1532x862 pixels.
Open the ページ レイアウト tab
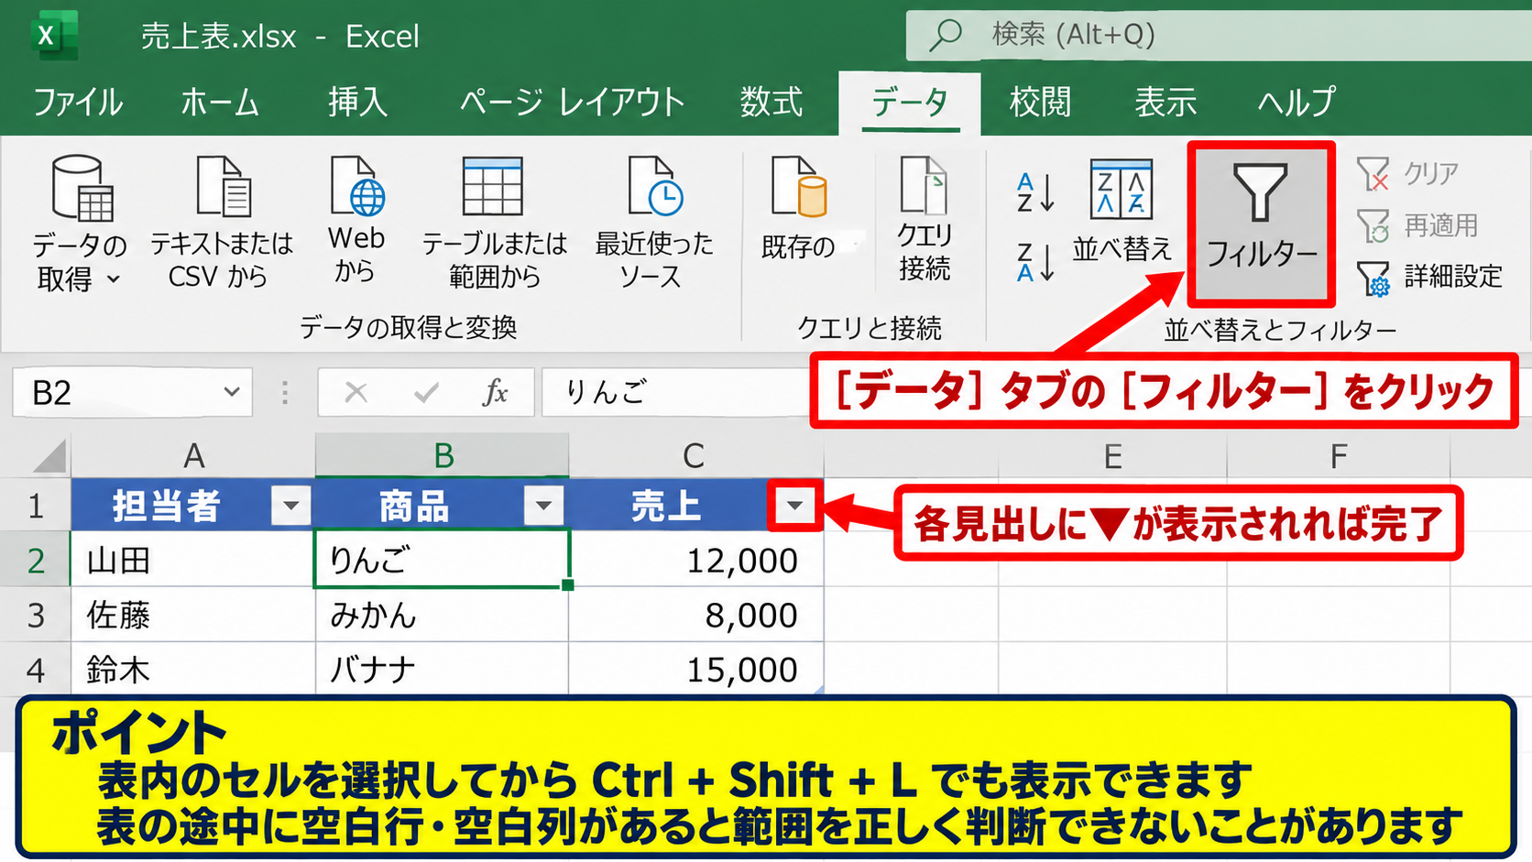click(572, 102)
